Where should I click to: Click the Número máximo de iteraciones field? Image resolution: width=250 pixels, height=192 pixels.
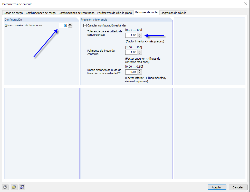pyautogui.click(x=63, y=25)
